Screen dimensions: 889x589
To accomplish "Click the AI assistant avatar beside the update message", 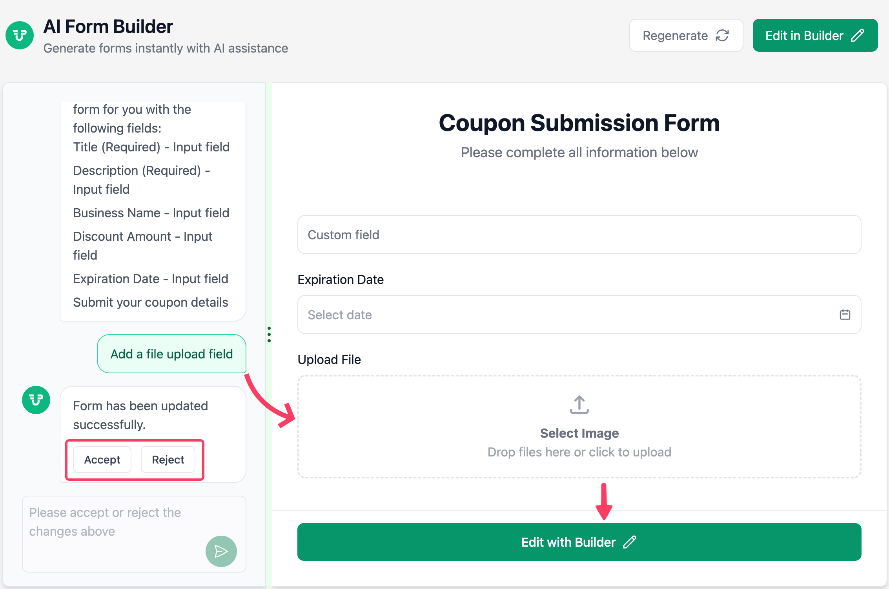I will [x=36, y=400].
